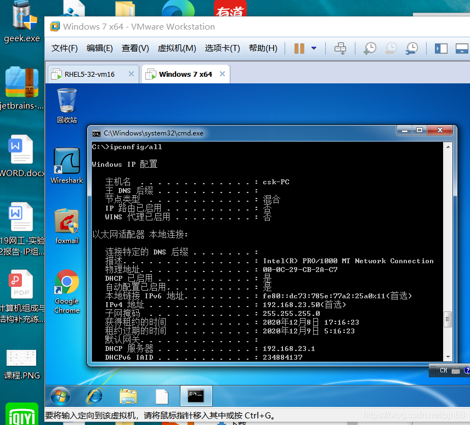Close the cmd.exe window
The height and width of the screenshot is (425, 470).
pos(440,130)
